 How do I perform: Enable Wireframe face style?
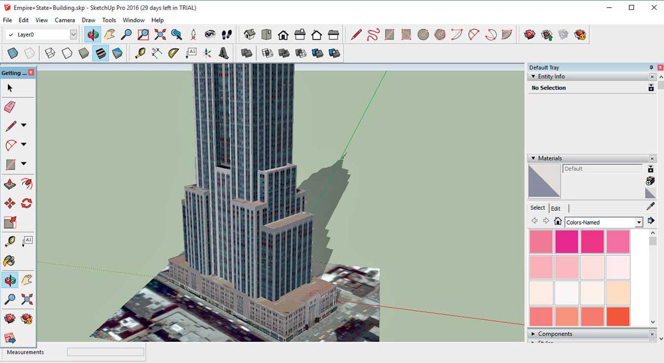(x=50, y=53)
